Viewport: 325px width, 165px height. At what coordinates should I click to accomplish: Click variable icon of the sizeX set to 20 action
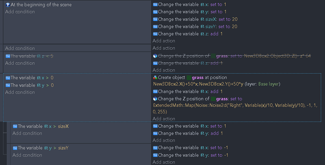pyautogui.click(x=155, y=19)
